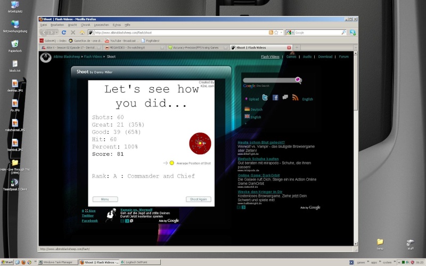This screenshot has height=266, width=426.
Task: Click the Shoot Again button
Action: click(198, 199)
